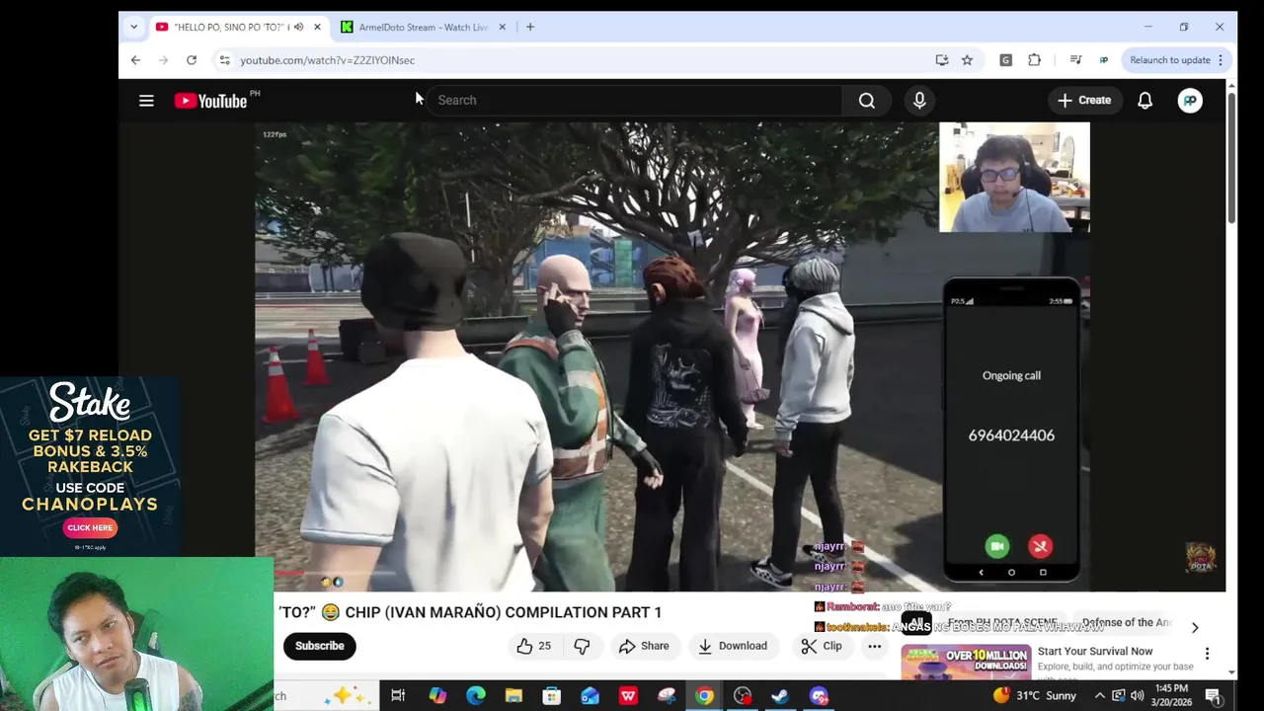Open the Chrome profile icon in toolbar
This screenshot has height=711, width=1264.
(x=1103, y=60)
